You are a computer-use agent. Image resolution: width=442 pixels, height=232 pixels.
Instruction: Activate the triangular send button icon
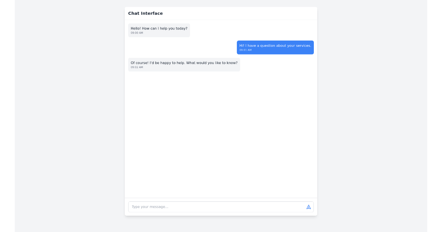coord(308,207)
